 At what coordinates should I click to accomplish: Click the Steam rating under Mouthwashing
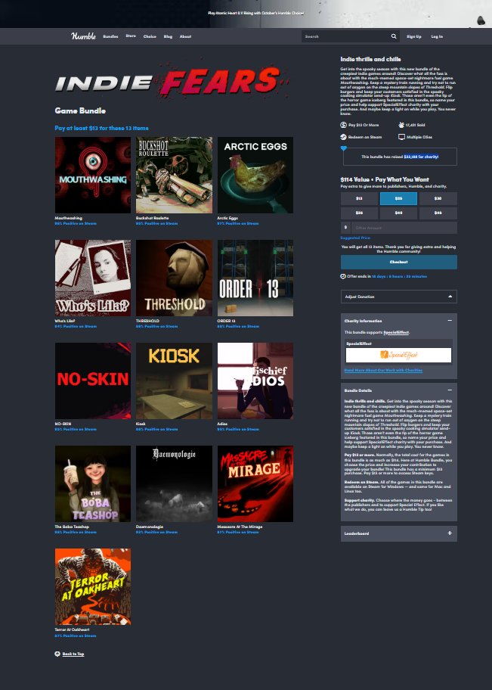click(75, 223)
